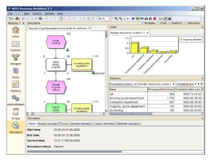Open dropdown arrow beside New icon
The width and height of the screenshot is (210, 161).
pyautogui.click(x=13, y=19)
